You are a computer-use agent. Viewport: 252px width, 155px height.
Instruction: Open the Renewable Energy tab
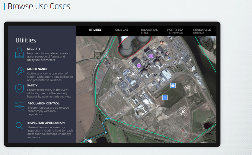pyautogui.click(x=202, y=31)
